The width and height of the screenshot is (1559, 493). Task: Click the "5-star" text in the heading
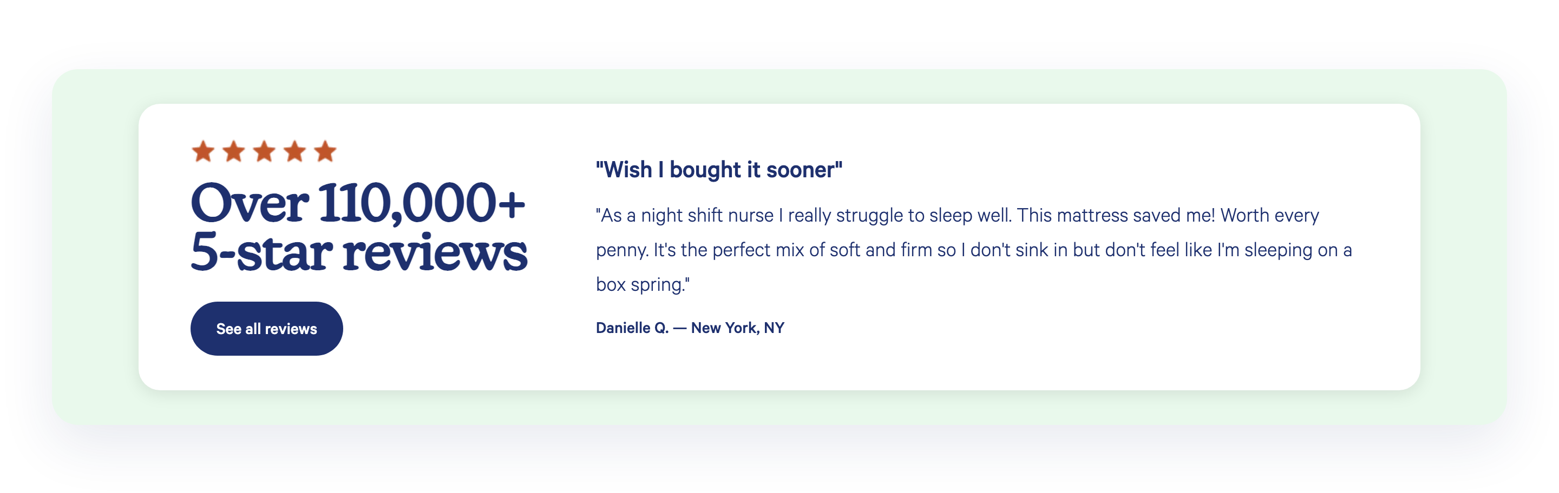pyautogui.click(x=261, y=252)
